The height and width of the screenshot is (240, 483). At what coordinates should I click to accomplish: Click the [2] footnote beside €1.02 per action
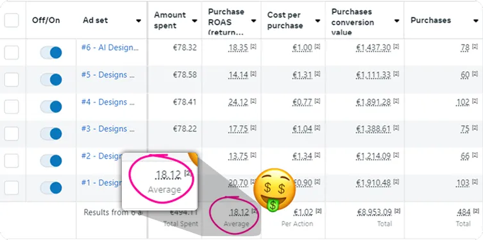(x=319, y=210)
